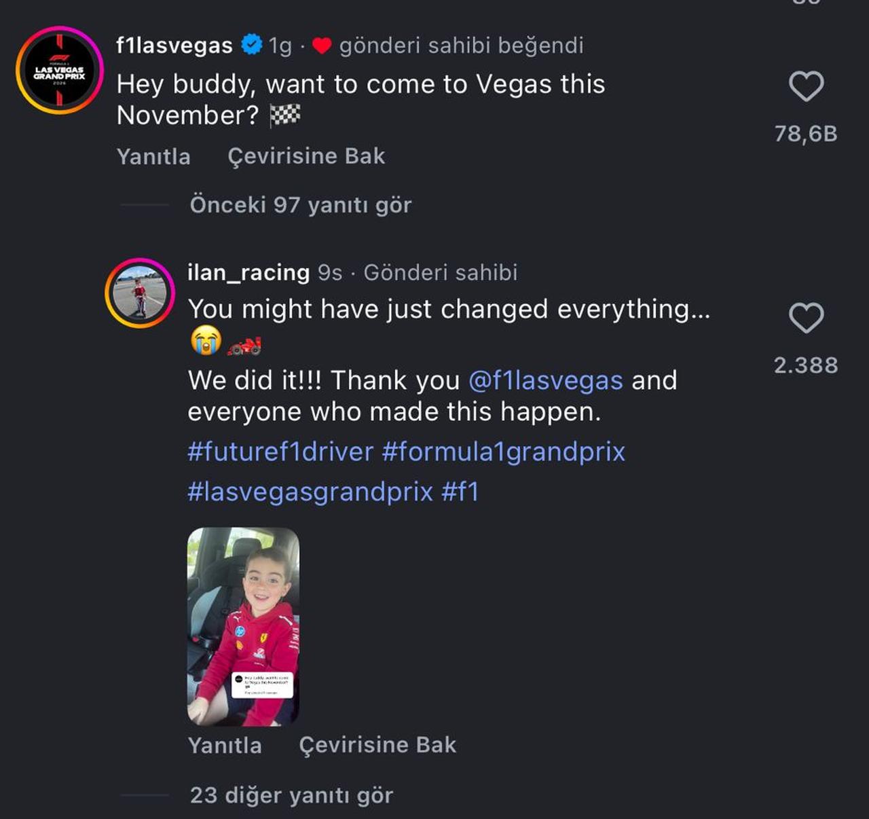
Task: Translate ilan_racing's reply with Çevirisine Bak
Action: pos(377,745)
